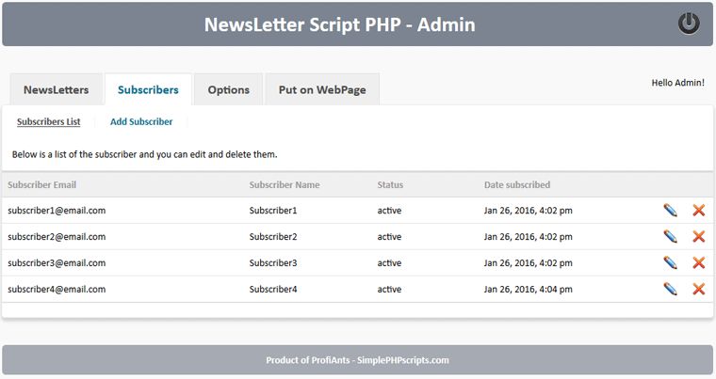Screen dimensions: 716x379
Task: Click active status of Subscriber4 row
Action: point(389,289)
